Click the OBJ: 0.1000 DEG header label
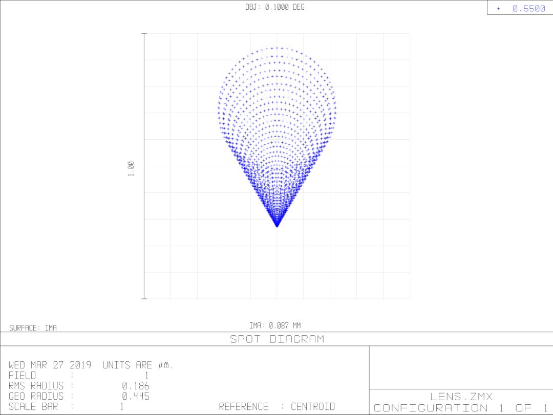553x415 pixels. (274, 7)
